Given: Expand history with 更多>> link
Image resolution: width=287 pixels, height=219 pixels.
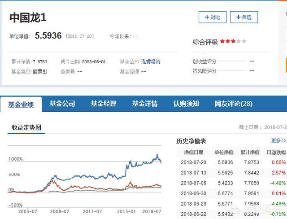Looking at the screenshot, I should pyautogui.click(x=278, y=141).
